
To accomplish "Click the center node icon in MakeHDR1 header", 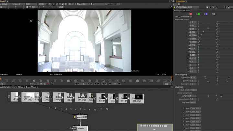I will (x=177, y=7).
